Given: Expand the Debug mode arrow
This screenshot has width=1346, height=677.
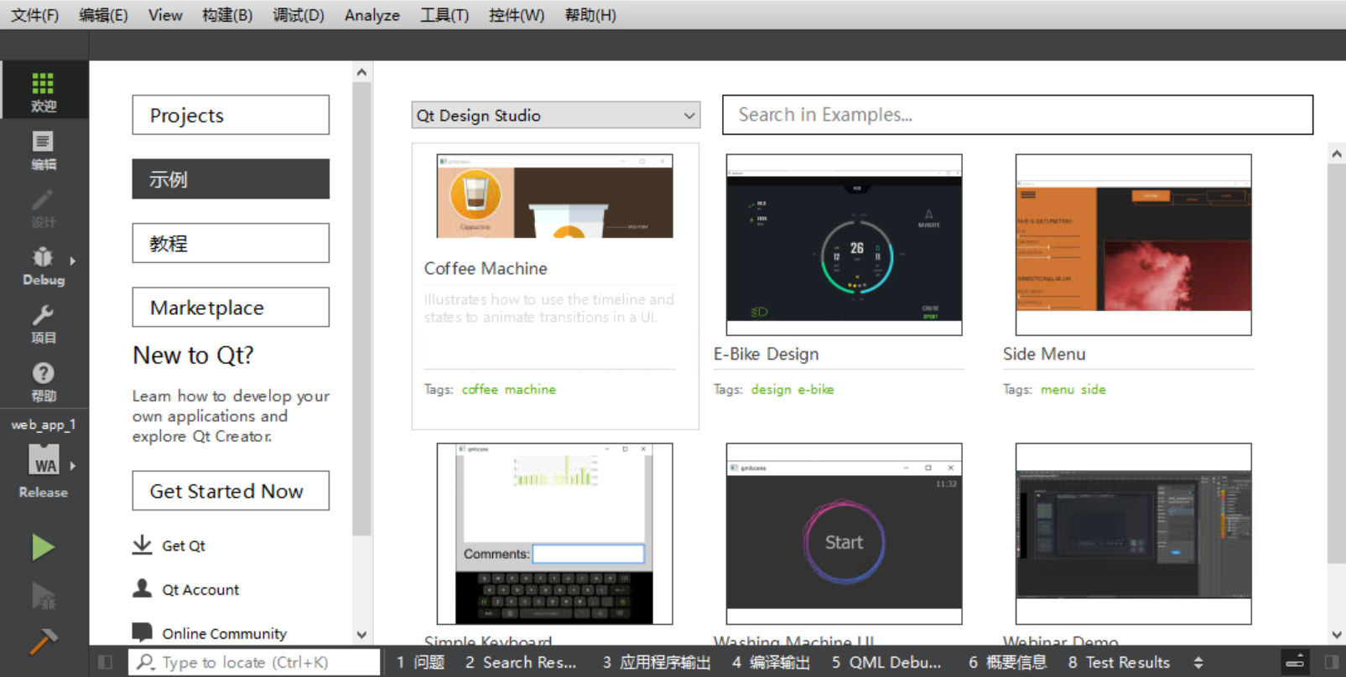Looking at the screenshot, I should 73,261.
